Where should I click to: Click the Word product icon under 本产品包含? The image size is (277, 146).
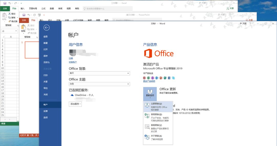tap(169, 78)
